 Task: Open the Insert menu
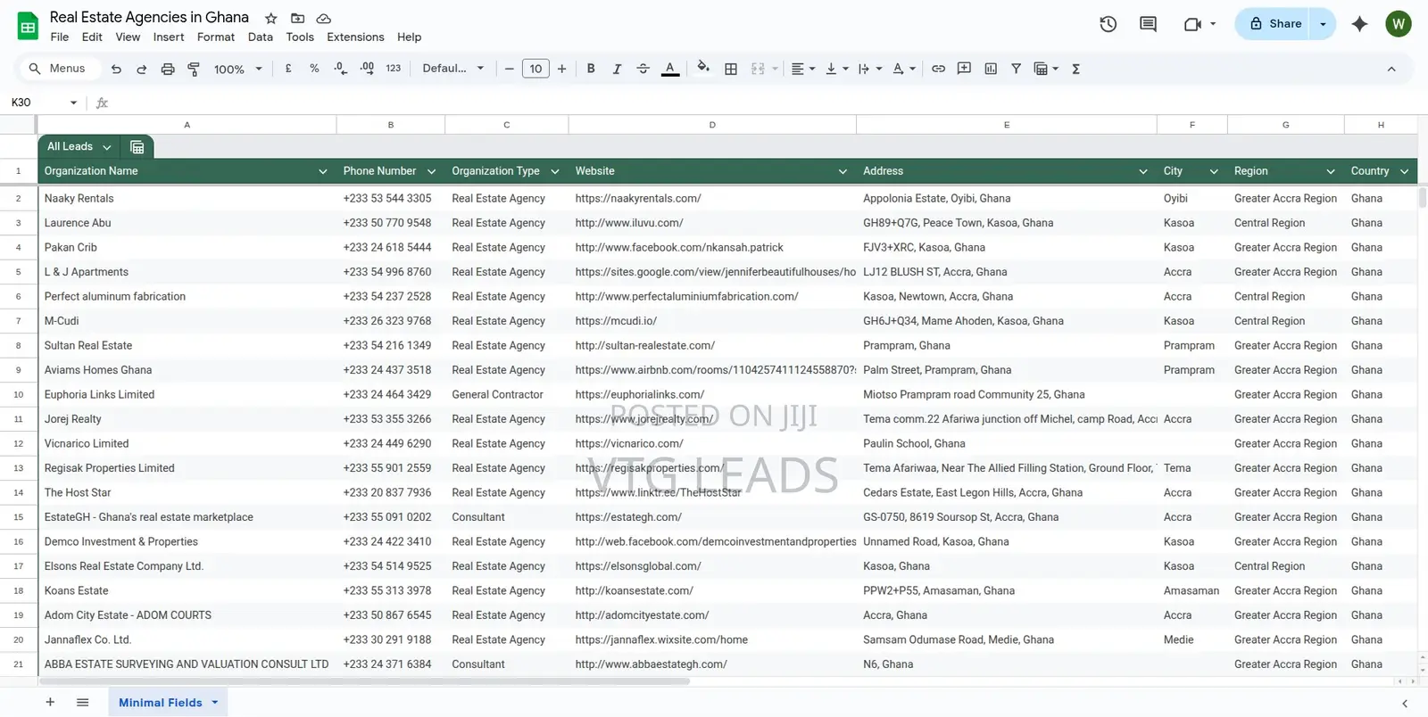(169, 37)
